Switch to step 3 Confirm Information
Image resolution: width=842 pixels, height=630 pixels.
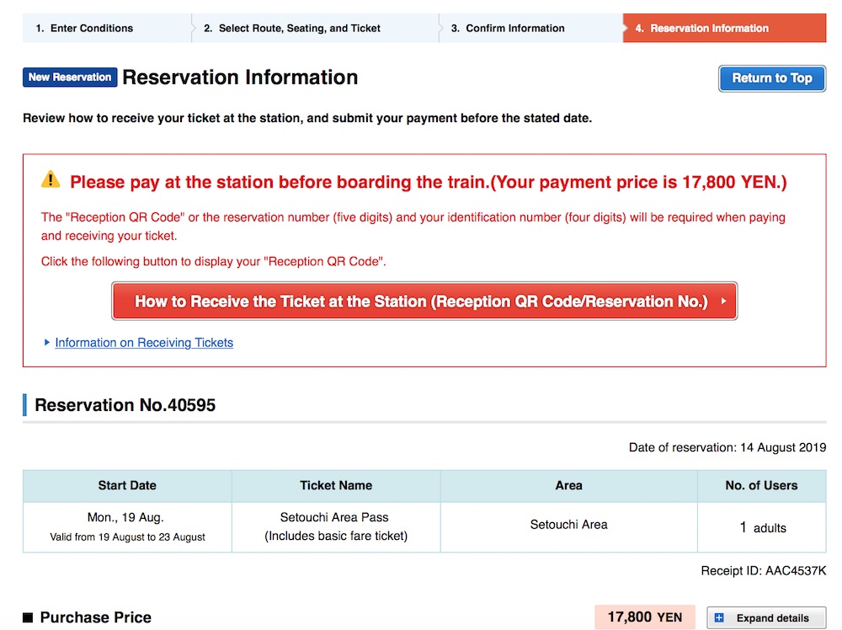pos(514,28)
